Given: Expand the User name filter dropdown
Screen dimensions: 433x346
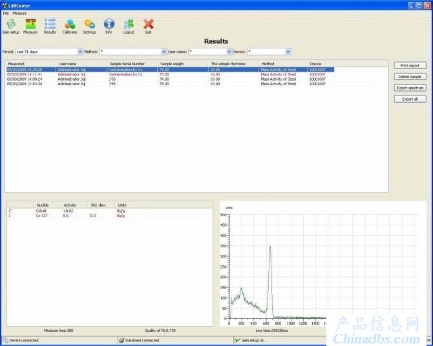Looking at the screenshot, I should pos(229,52).
